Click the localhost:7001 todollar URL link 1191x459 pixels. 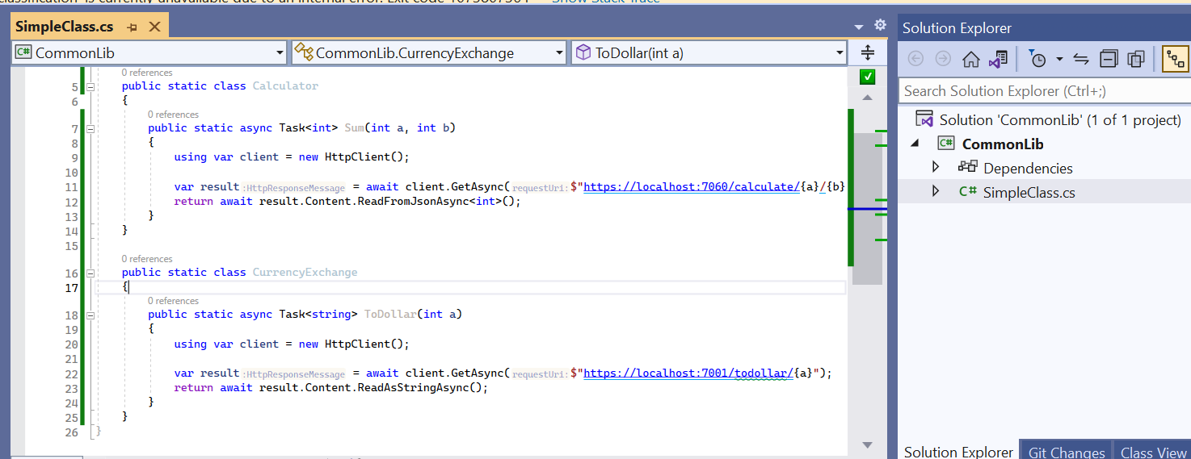pos(687,373)
